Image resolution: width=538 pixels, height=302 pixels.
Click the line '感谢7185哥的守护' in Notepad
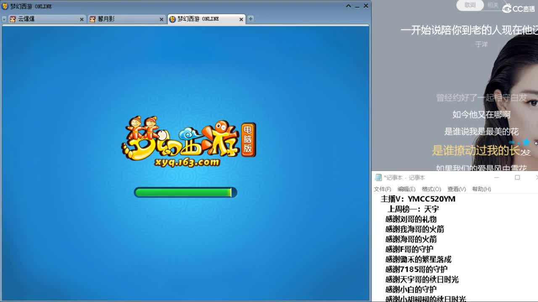pyautogui.click(x=417, y=269)
